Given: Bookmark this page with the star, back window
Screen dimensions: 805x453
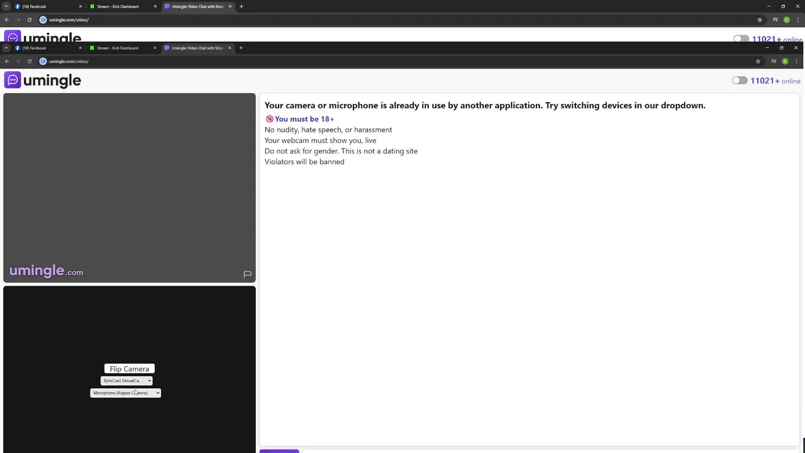Looking at the screenshot, I should [759, 20].
